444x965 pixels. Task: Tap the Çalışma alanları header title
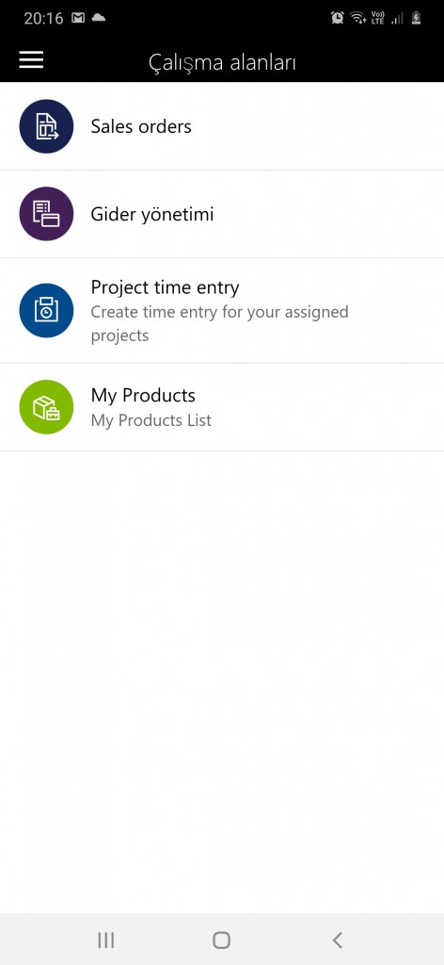click(x=222, y=63)
